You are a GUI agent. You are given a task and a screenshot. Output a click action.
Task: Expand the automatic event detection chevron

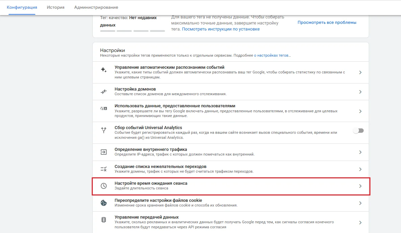360,72
